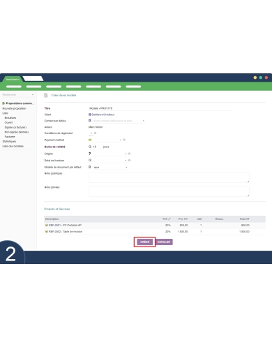Image resolution: width=272 pixels, height=338 pixels.
Task: Click the info icon next to Origine dropdown
Action: pyautogui.click(x=129, y=154)
